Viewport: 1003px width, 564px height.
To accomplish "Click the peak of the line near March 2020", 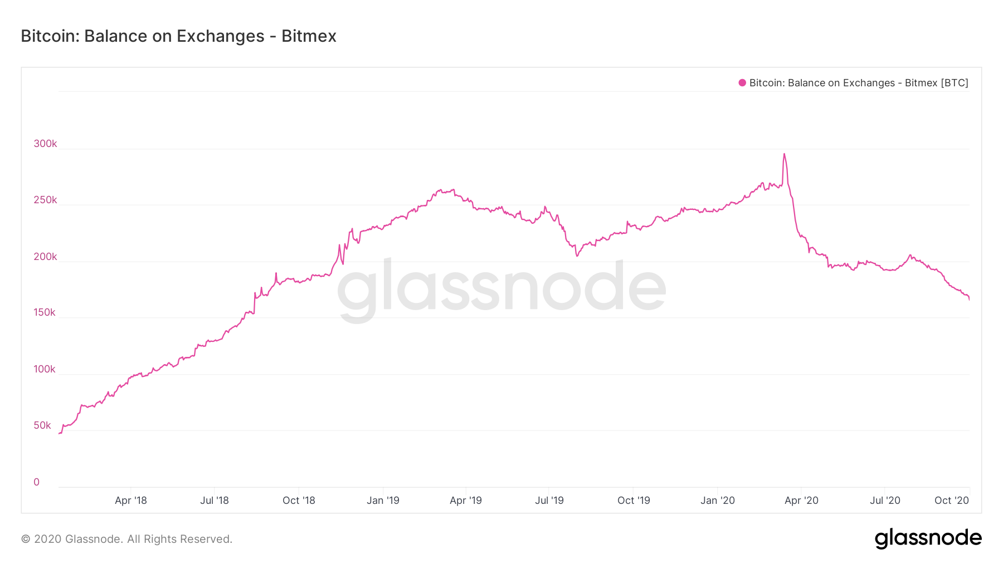I will point(784,154).
